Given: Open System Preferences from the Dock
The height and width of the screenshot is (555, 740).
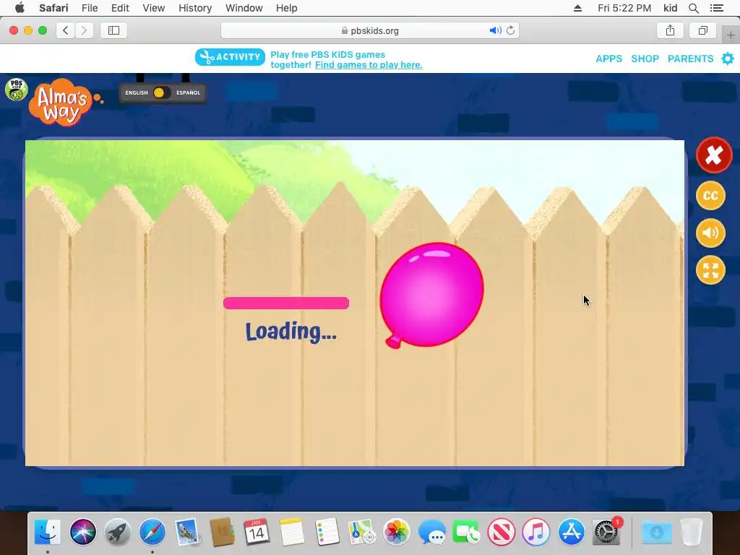Looking at the screenshot, I should (607, 532).
